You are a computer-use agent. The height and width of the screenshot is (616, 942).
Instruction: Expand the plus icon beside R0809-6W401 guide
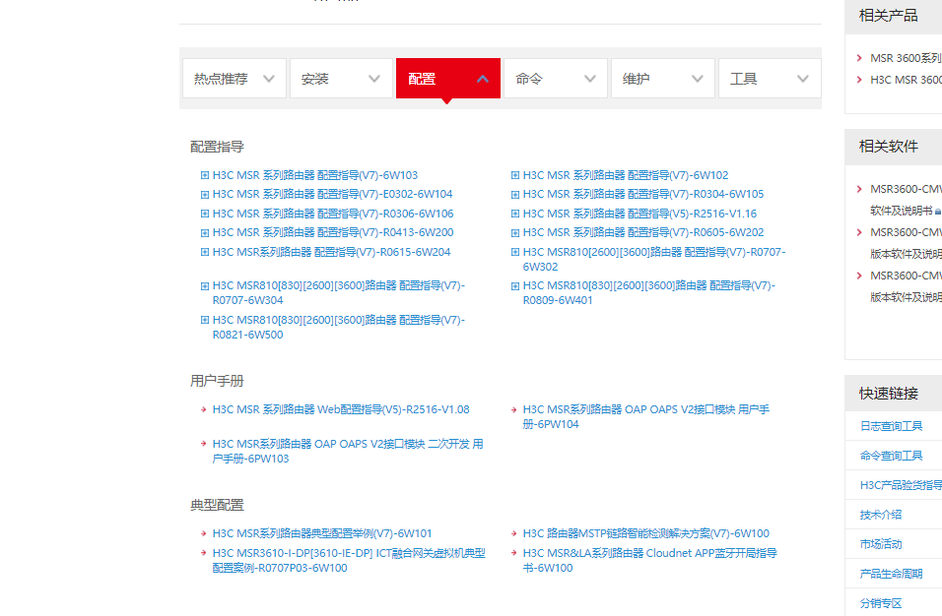coord(515,286)
